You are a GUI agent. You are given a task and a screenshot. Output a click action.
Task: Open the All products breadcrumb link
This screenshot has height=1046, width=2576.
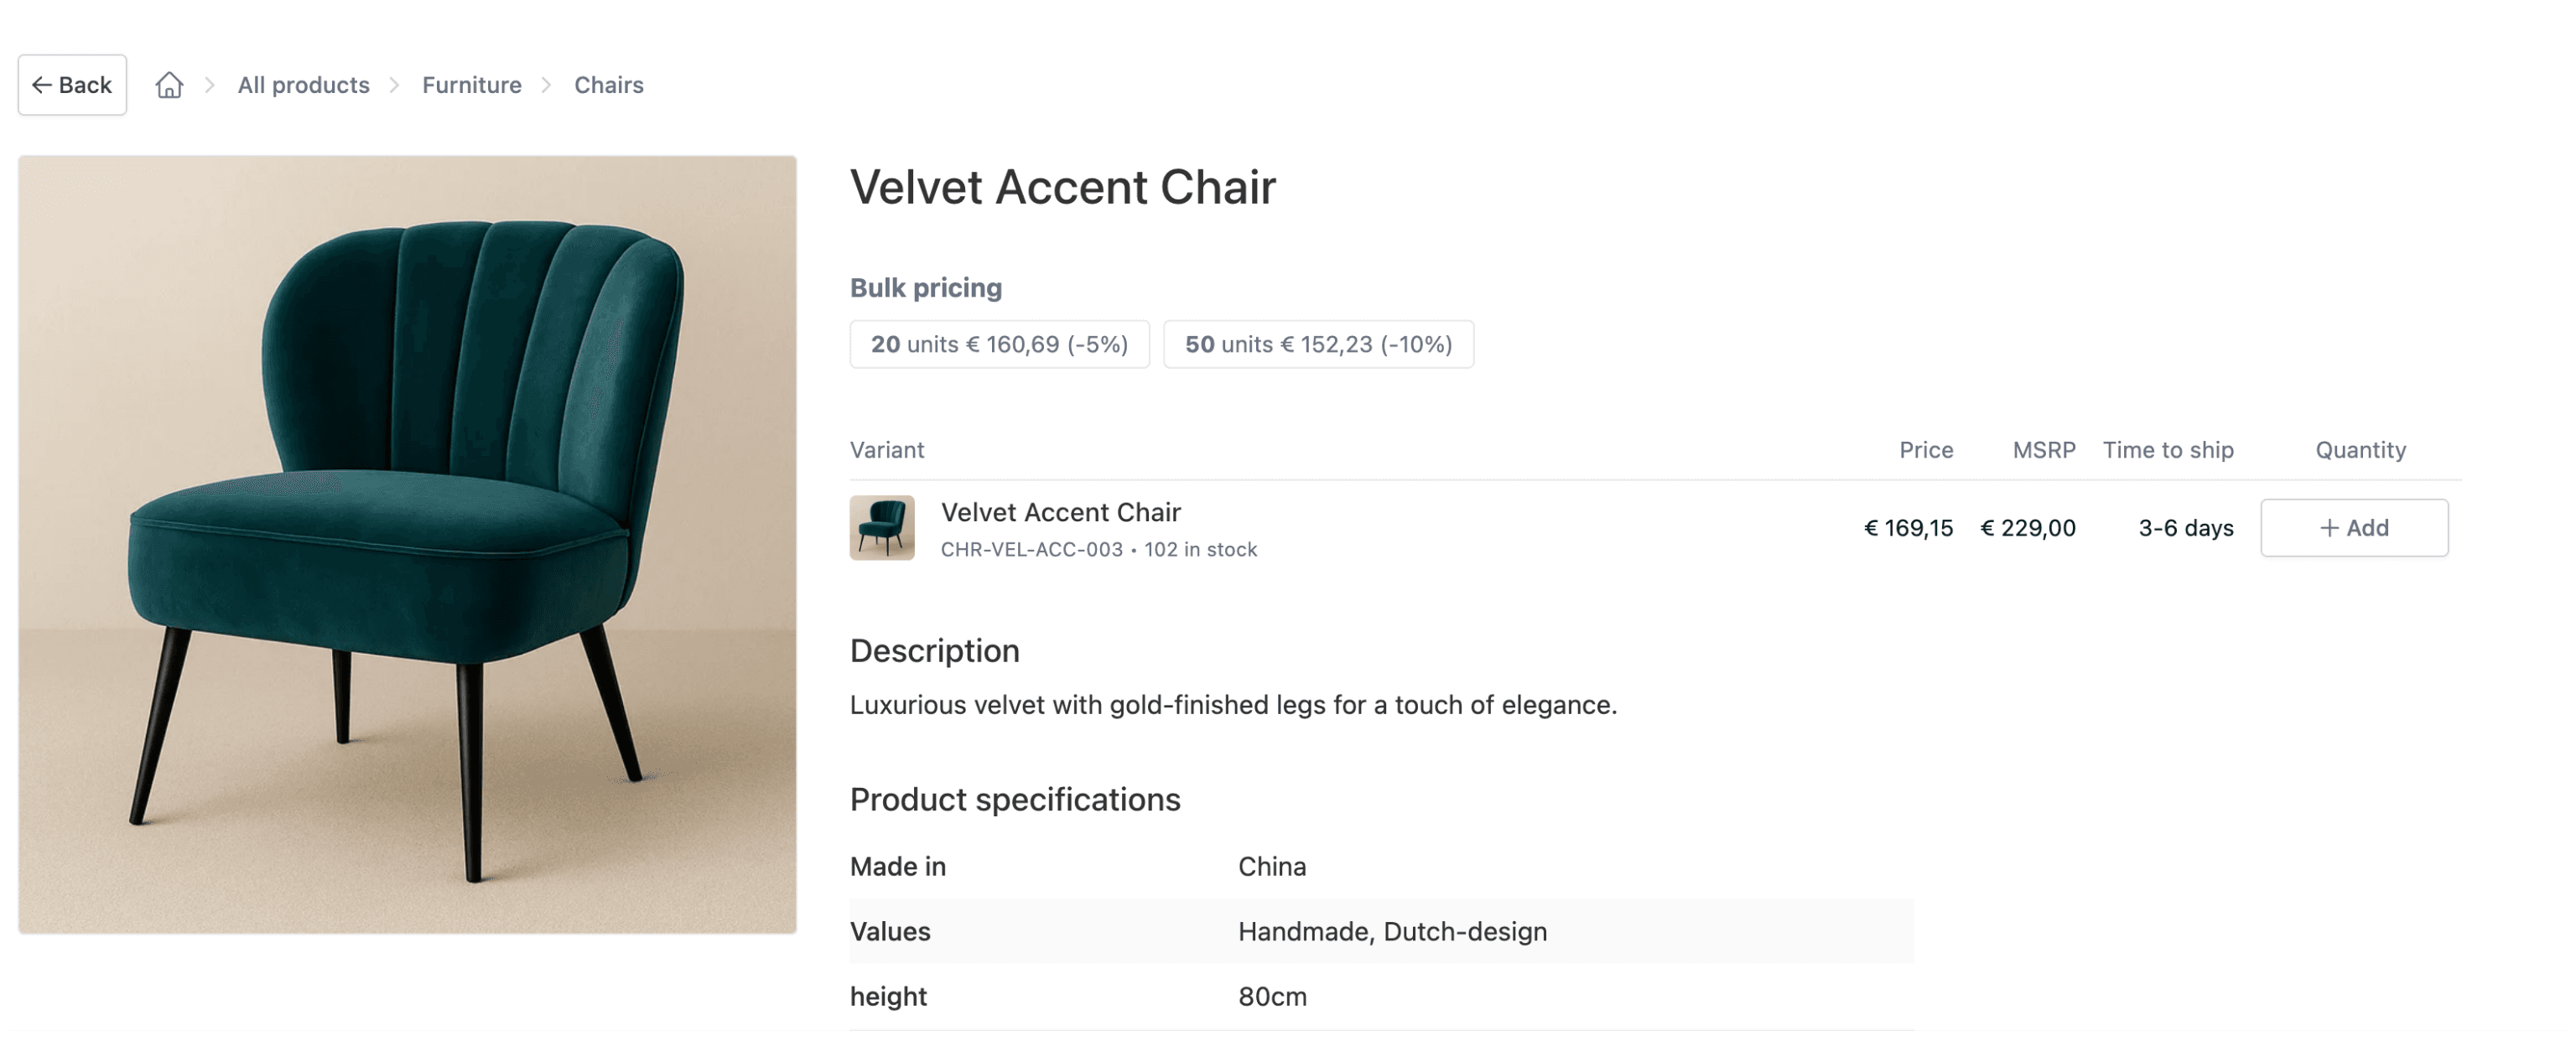point(303,85)
